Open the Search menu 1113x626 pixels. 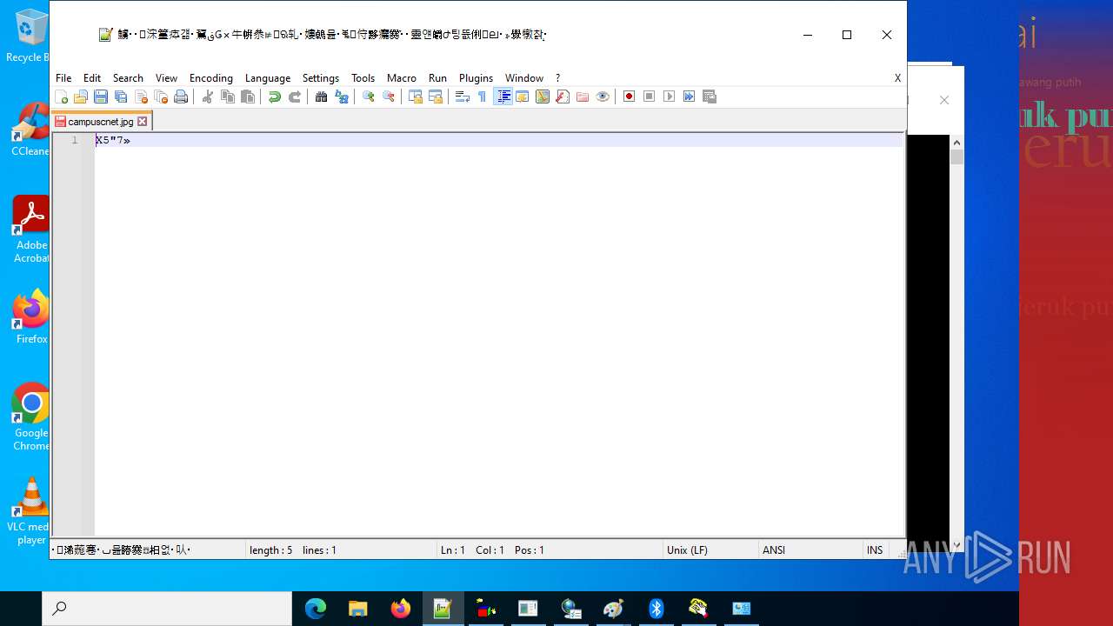pyautogui.click(x=128, y=78)
